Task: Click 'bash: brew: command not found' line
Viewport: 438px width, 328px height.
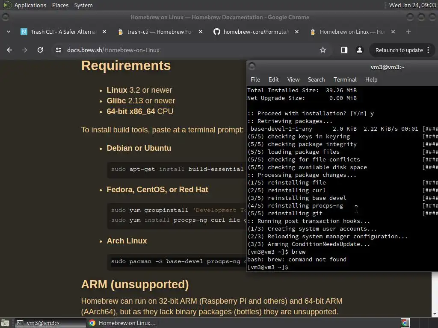Action: point(297,259)
